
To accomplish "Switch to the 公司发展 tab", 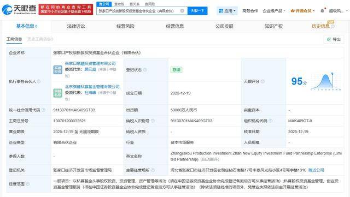I will point(224,26).
